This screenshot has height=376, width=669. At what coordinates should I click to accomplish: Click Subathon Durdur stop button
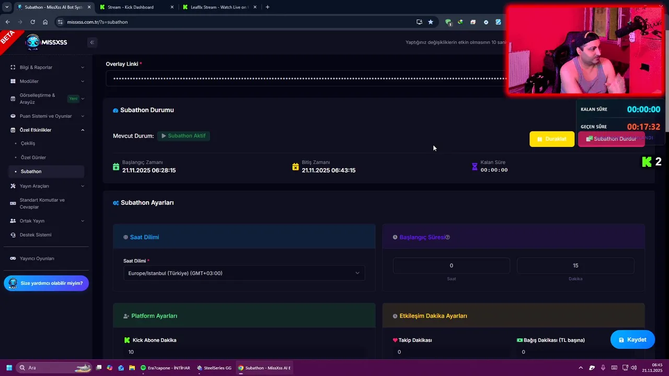(611, 139)
